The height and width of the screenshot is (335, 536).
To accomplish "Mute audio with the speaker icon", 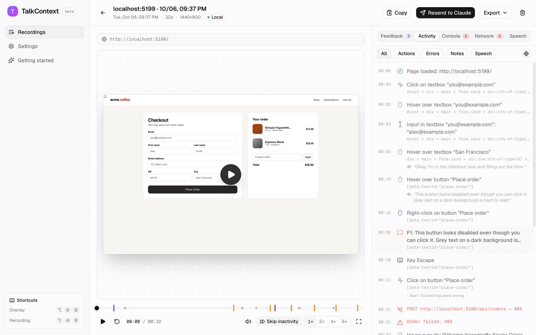I will click(248, 322).
